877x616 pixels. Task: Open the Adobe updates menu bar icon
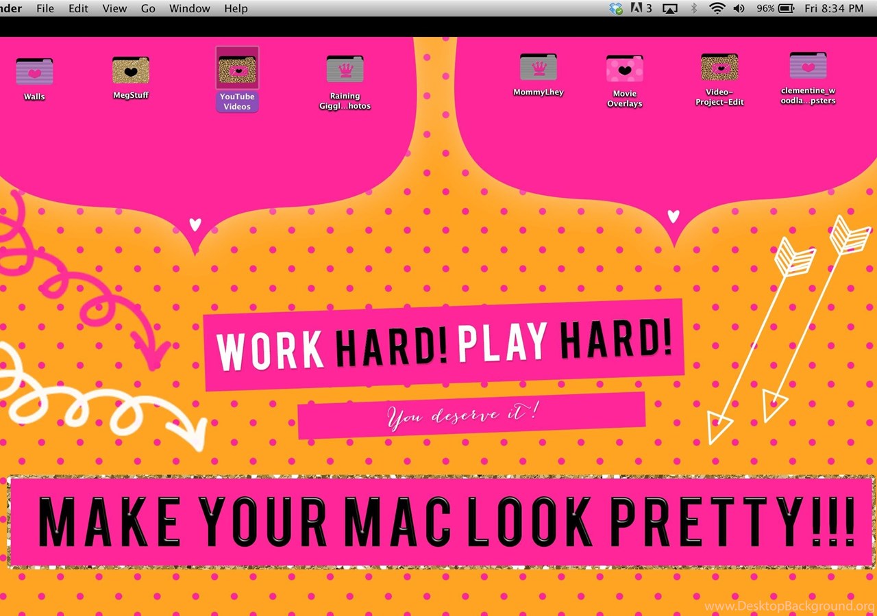point(640,8)
